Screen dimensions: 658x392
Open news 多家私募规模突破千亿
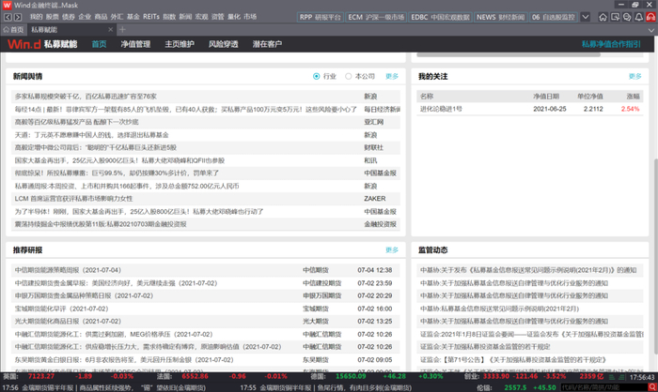pos(86,97)
